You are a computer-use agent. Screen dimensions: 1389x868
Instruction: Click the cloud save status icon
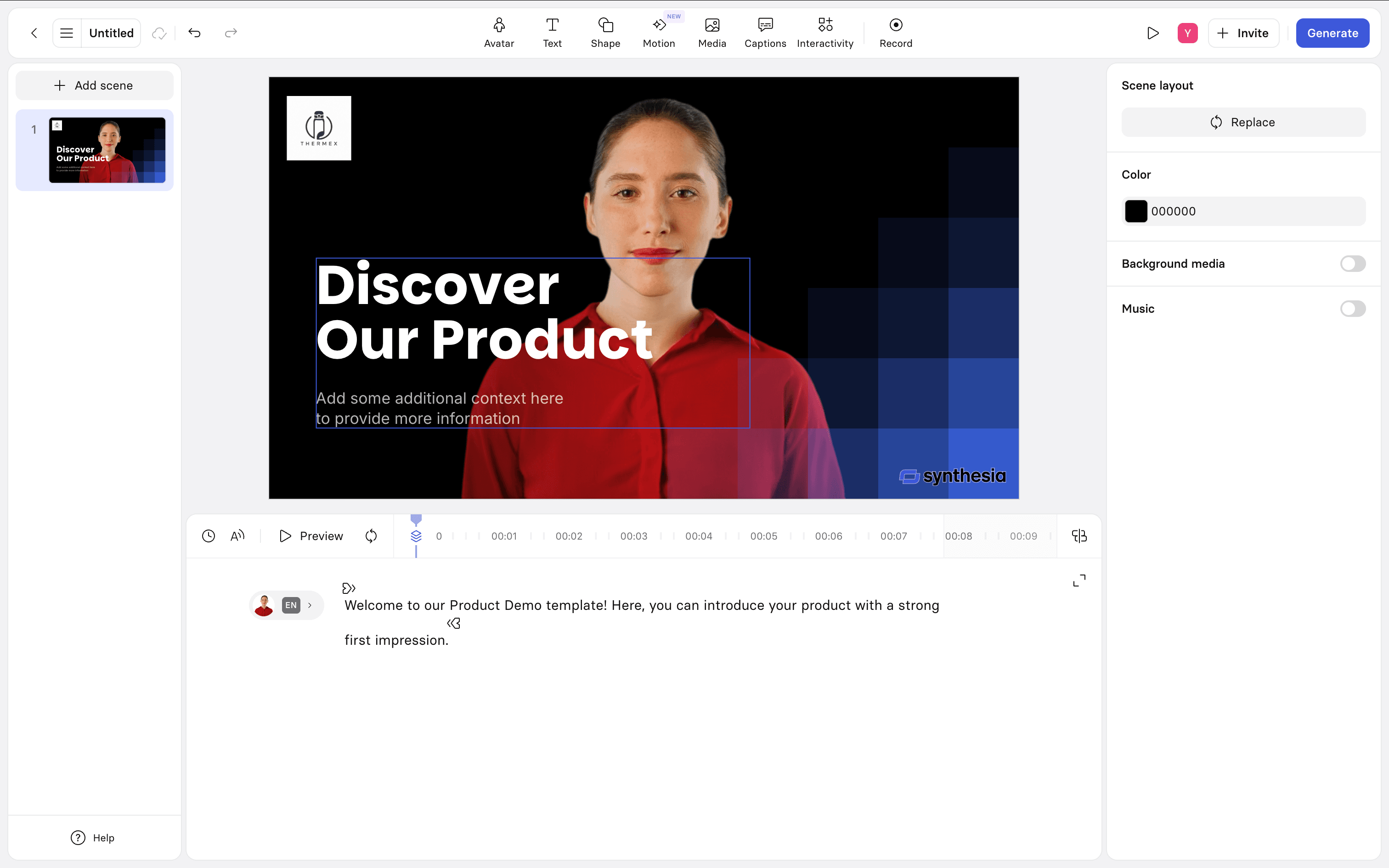click(159, 33)
